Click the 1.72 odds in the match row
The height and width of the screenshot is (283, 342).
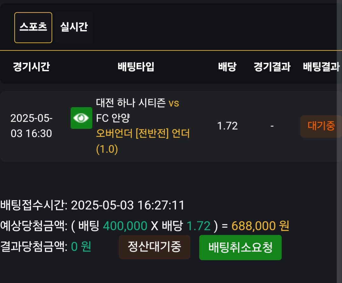click(227, 126)
